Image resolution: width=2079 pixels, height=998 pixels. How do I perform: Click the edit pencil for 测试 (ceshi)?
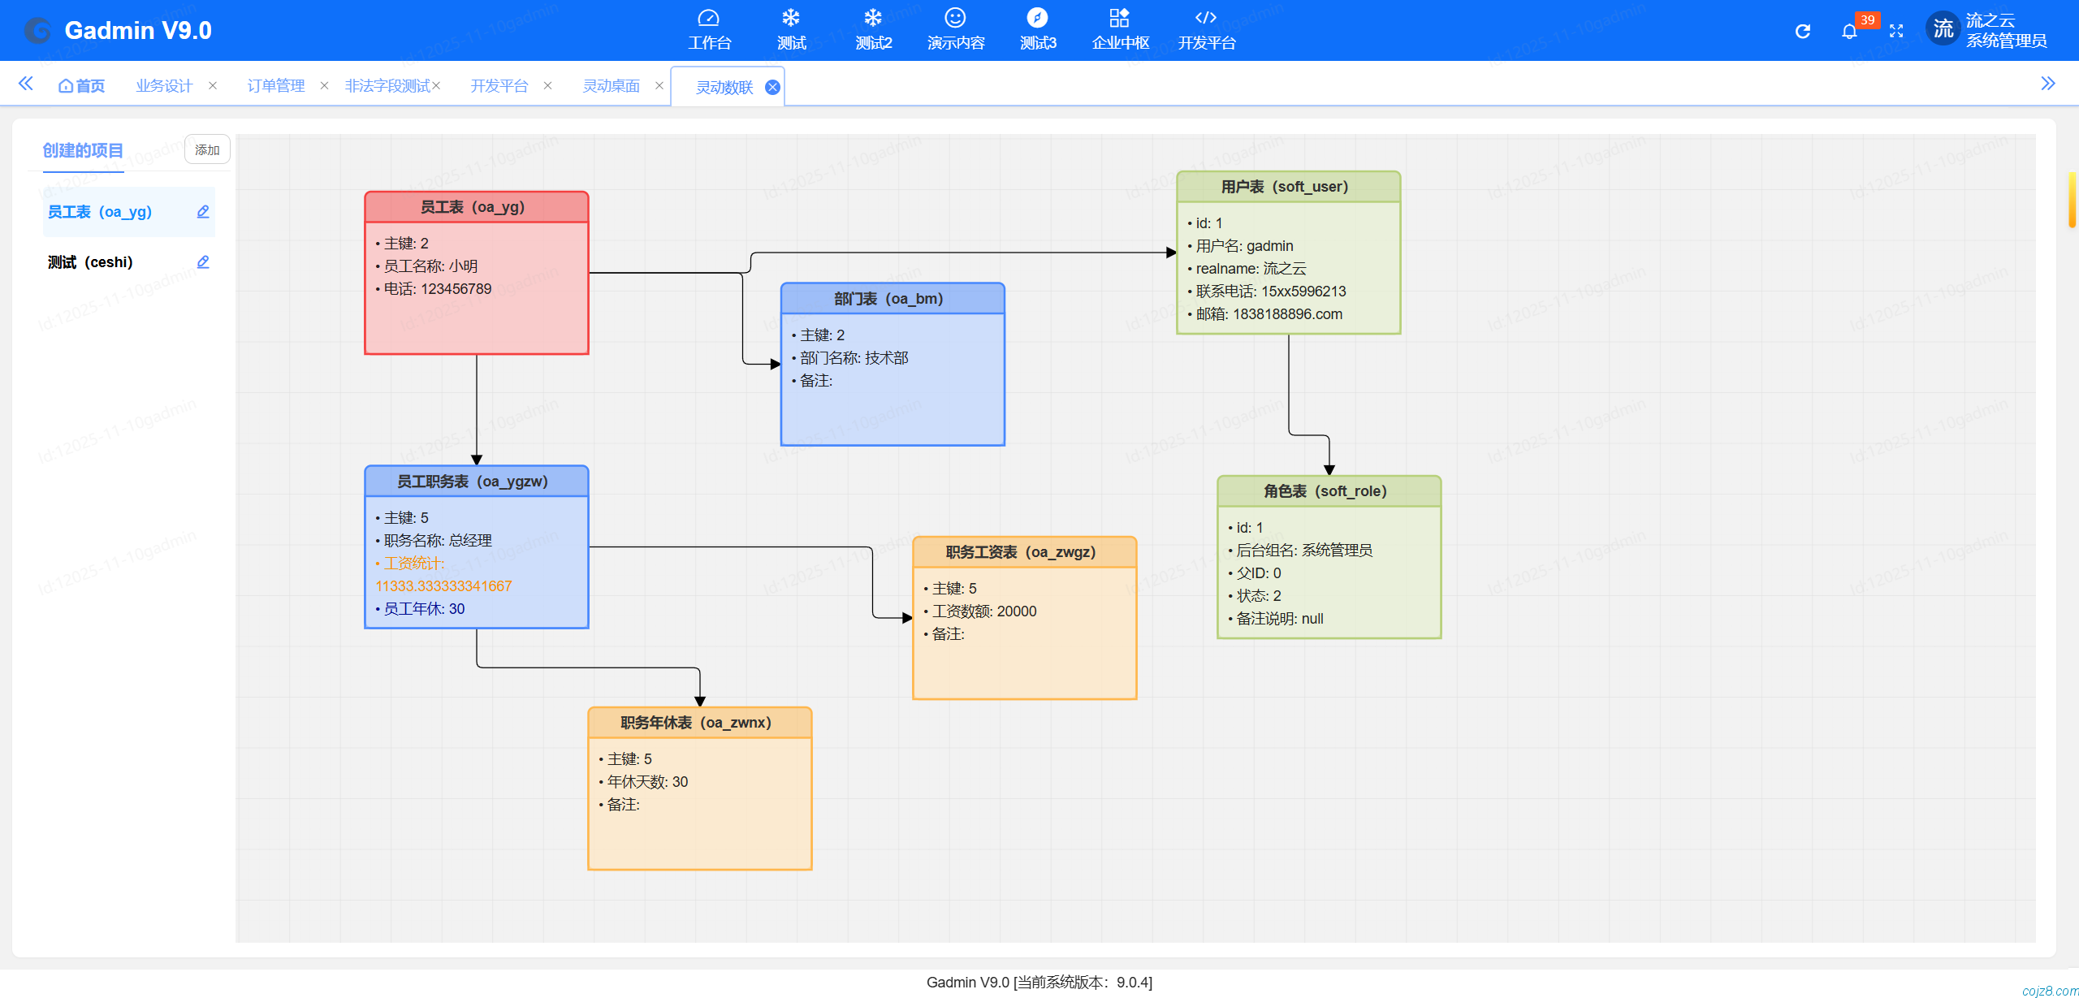point(203,262)
